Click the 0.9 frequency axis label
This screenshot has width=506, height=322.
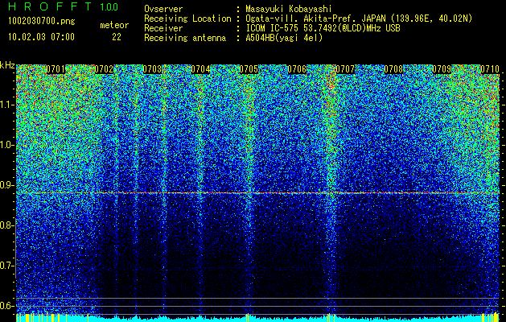pyautogui.click(x=6, y=185)
